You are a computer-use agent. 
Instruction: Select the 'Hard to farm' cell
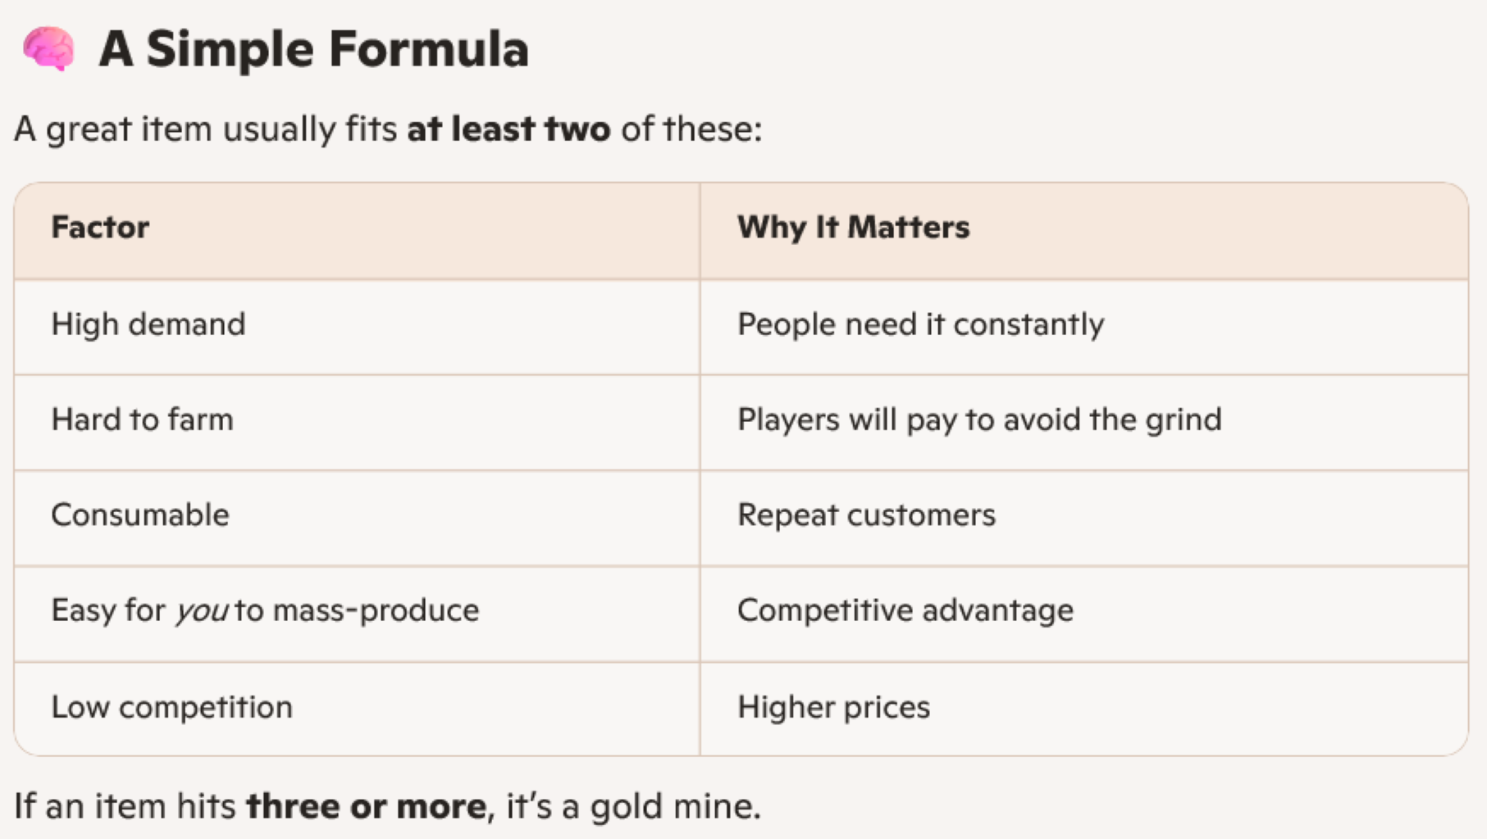[x=142, y=419]
